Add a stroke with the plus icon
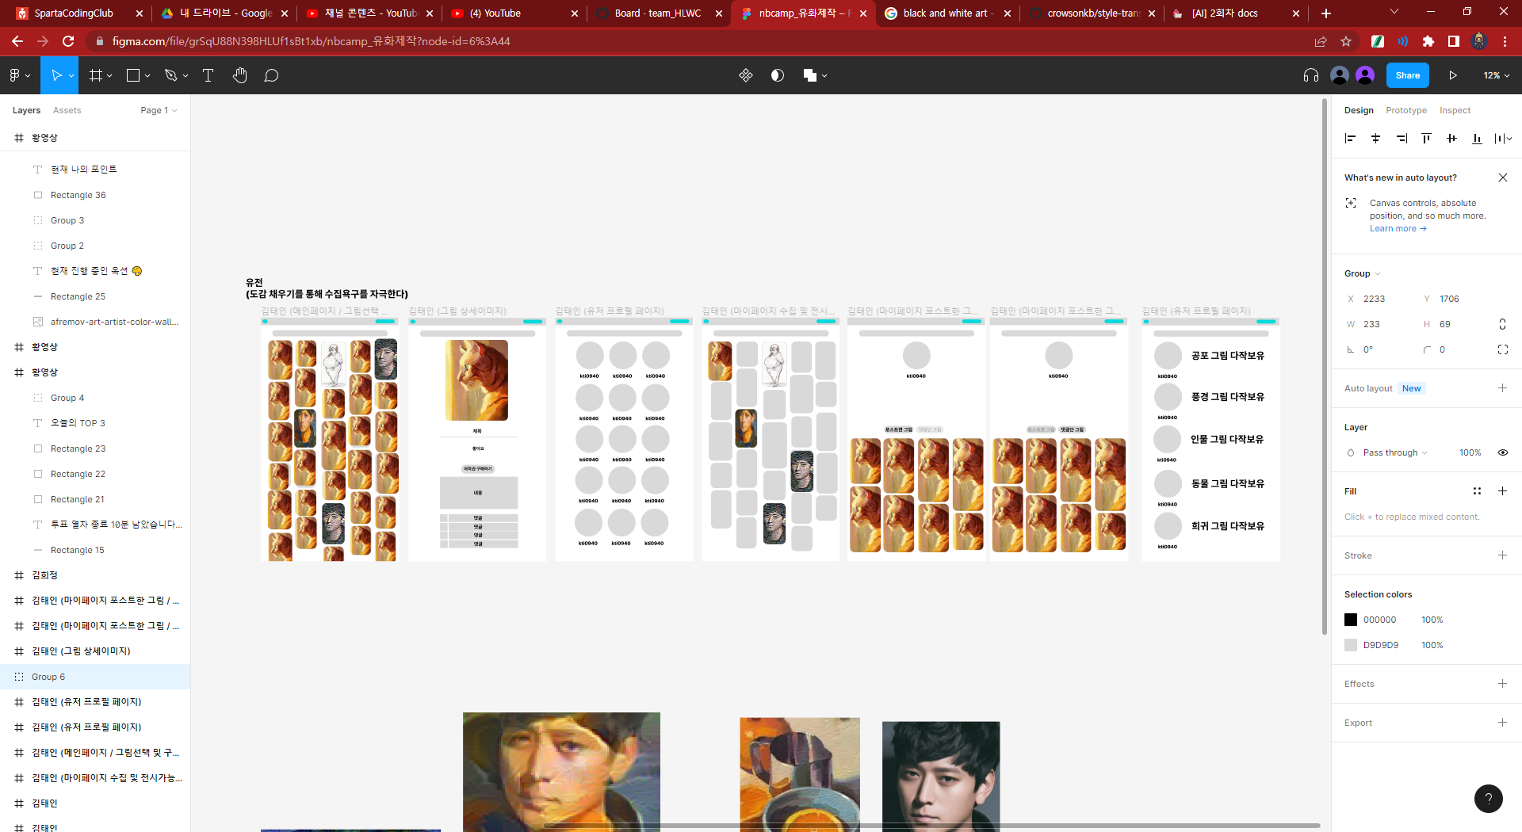Image resolution: width=1522 pixels, height=832 pixels. pos(1503,555)
